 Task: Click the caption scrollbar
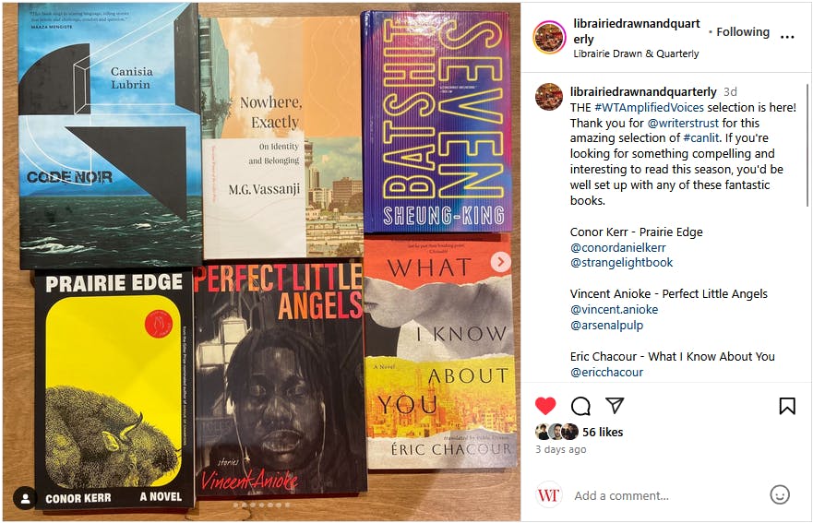click(807, 145)
